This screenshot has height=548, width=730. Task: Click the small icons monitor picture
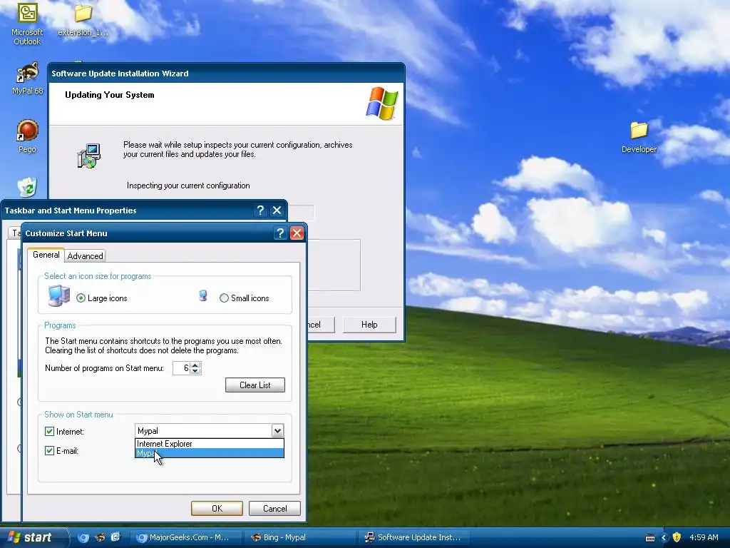203,295
